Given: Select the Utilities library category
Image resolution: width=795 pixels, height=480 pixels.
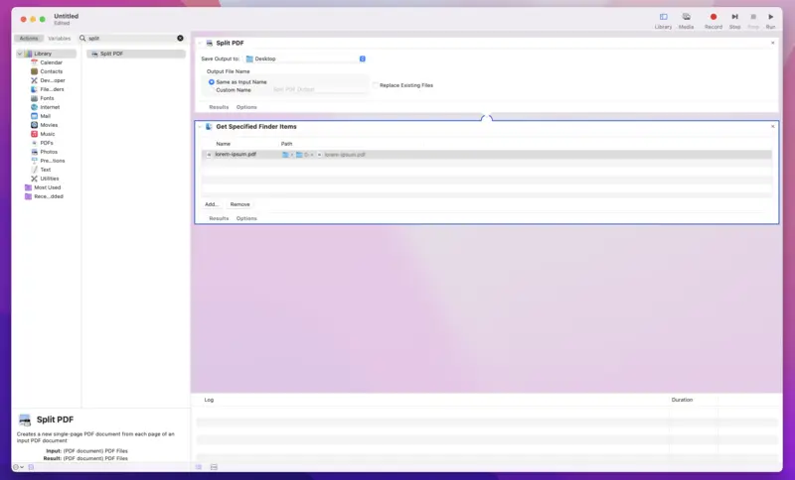Looking at the screenshot, I should 49,179.
